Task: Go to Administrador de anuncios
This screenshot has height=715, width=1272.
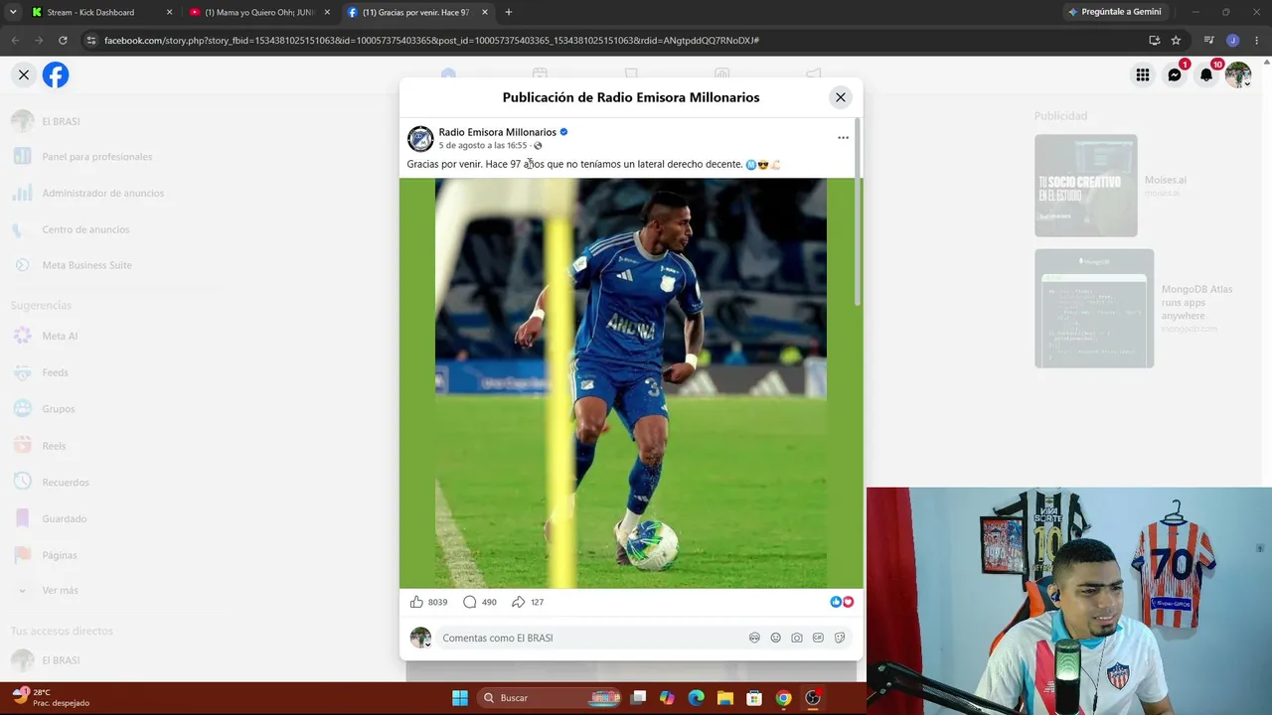Action: [102, 193]
